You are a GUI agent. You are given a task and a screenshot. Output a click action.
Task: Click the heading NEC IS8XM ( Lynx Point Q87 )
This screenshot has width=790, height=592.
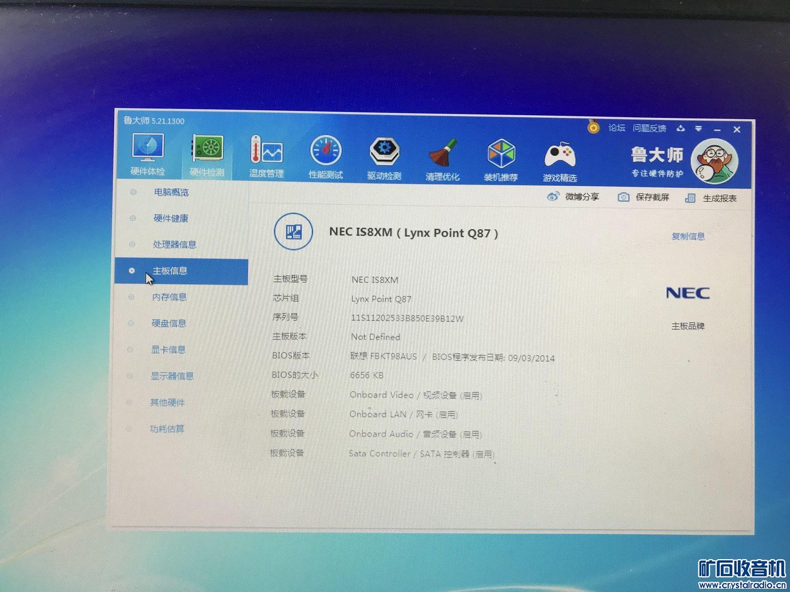click(x=414, y=232)
